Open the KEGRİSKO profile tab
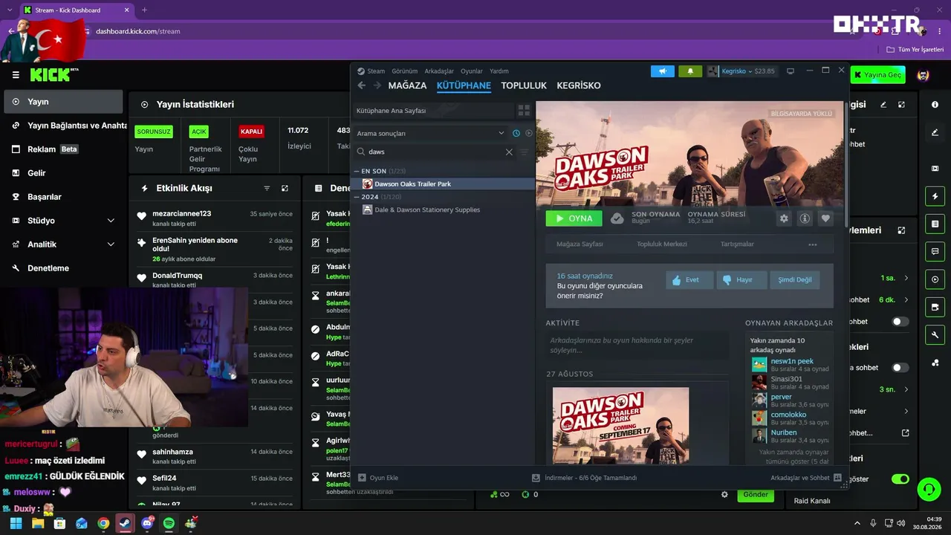Screen dimensions: 951x535 pos(579,85)
